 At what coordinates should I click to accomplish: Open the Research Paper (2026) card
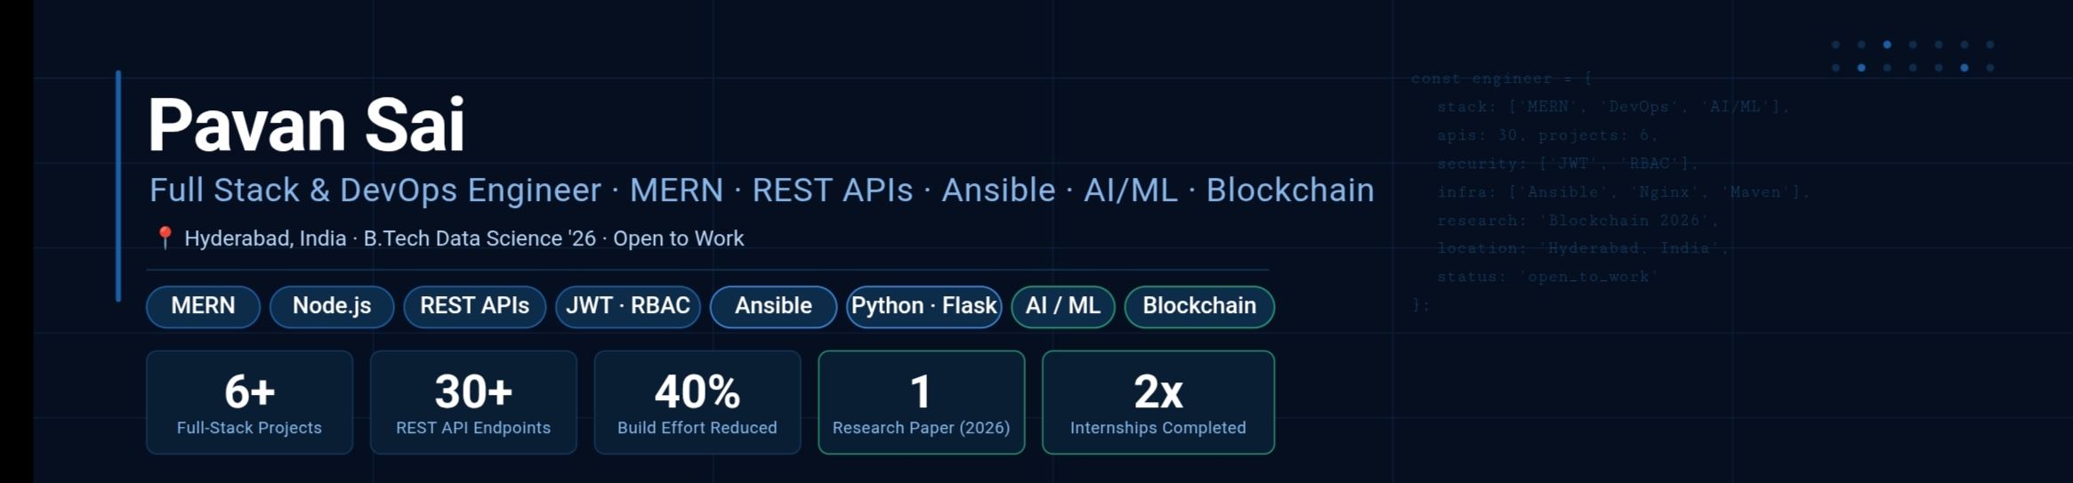[922, 402]
